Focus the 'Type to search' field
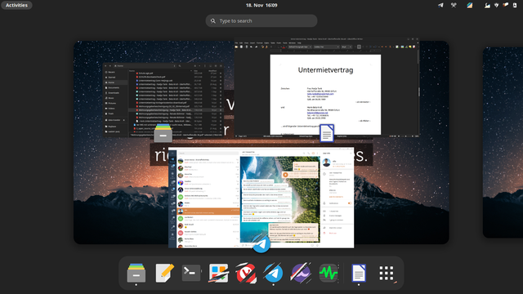Viewport: 523px width, 294px height. click(x=261, y=20)
